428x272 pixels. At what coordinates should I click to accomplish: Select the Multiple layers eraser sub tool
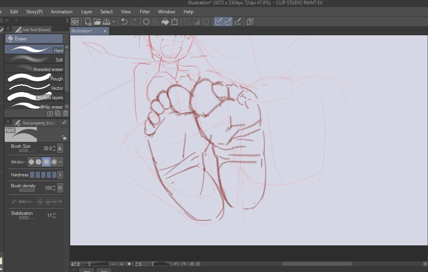[34, 96]
